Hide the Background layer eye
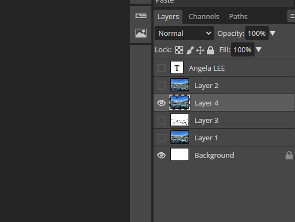The height and width of the screenshot is (222, 295). click(161, 155)
